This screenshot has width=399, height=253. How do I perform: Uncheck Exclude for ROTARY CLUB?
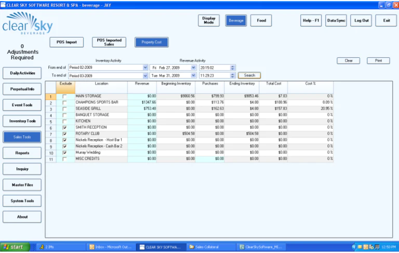[64, 134]
